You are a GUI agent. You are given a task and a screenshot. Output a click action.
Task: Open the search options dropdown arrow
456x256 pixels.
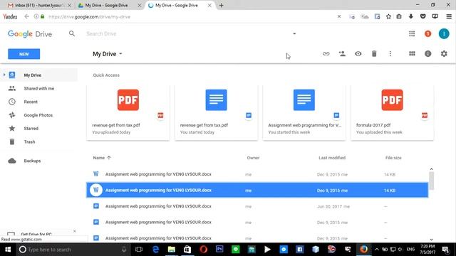pos(294,33)
